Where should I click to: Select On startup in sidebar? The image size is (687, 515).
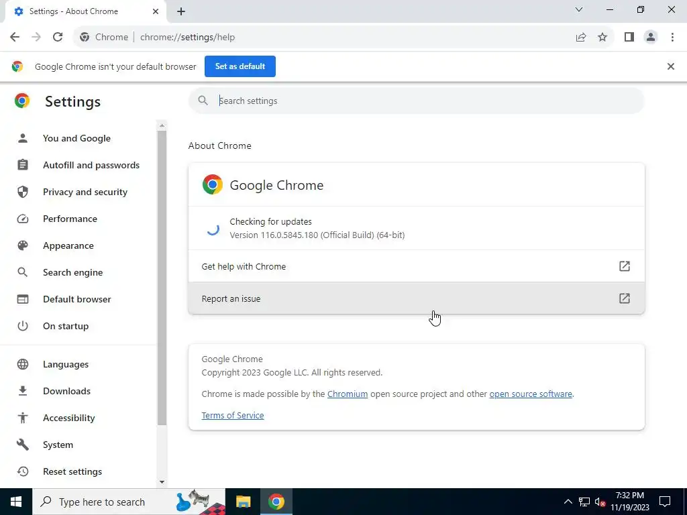(66, 326)
